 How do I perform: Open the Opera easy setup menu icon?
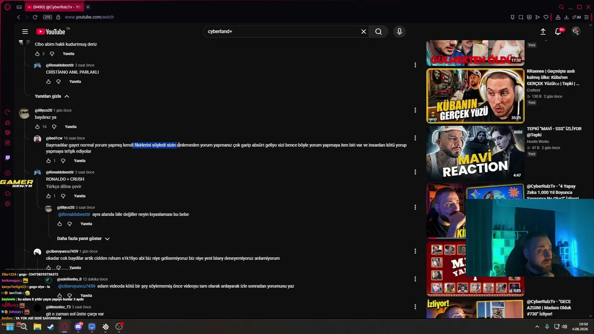(587, 17)
